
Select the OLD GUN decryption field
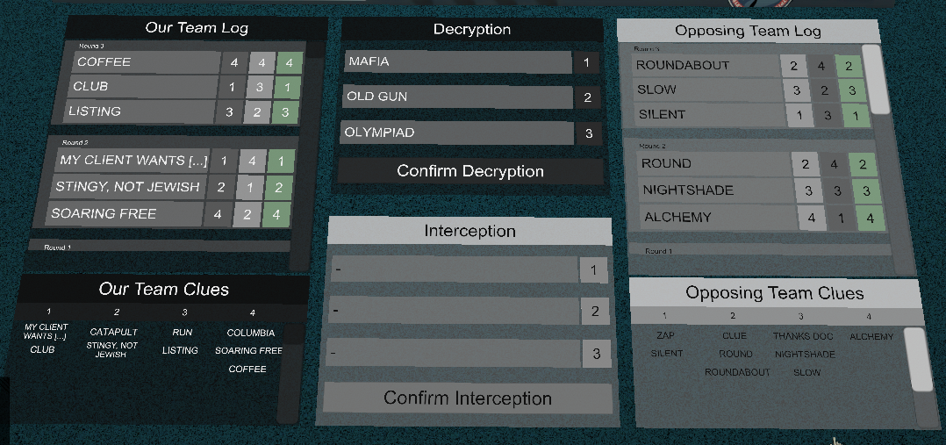[x=457, y=97]
